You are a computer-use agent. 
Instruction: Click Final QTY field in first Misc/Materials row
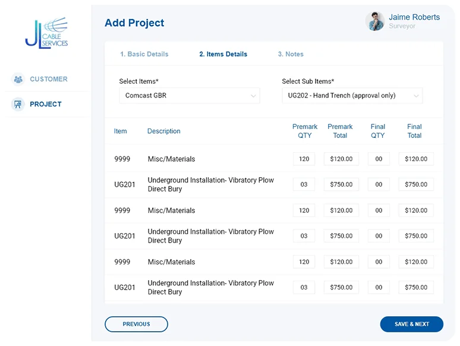coord(379,159)
